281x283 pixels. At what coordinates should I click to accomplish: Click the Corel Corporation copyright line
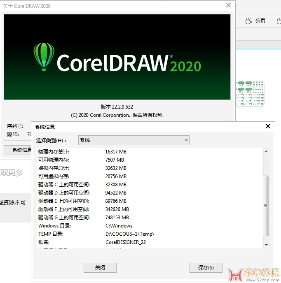coord(117,115)
